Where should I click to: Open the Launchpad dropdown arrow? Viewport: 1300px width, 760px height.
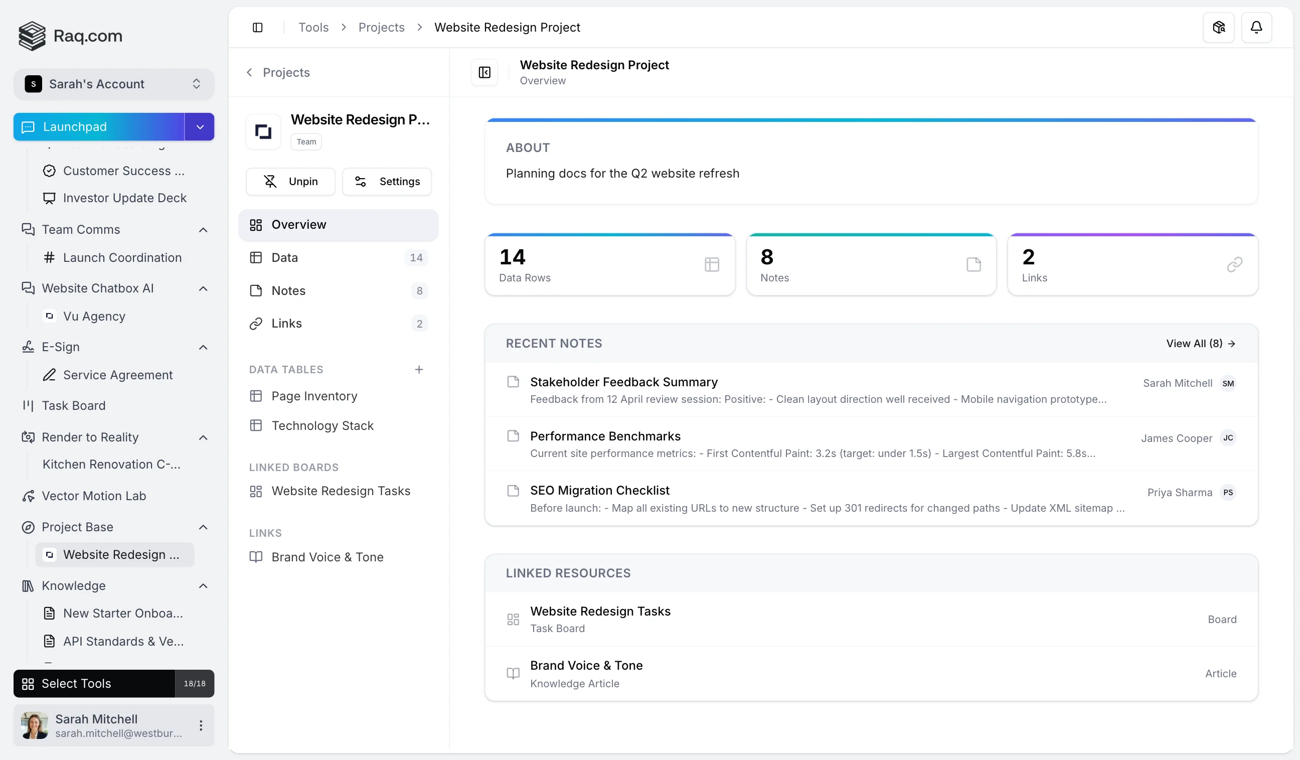tap(200, 127)
